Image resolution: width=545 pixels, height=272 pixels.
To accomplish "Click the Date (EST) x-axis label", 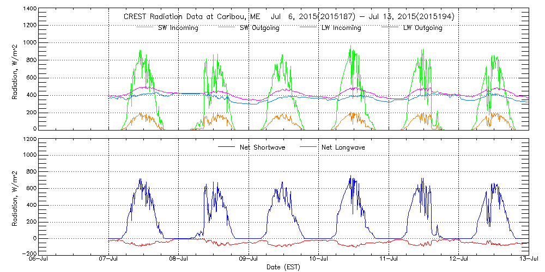I will (282, 268).
